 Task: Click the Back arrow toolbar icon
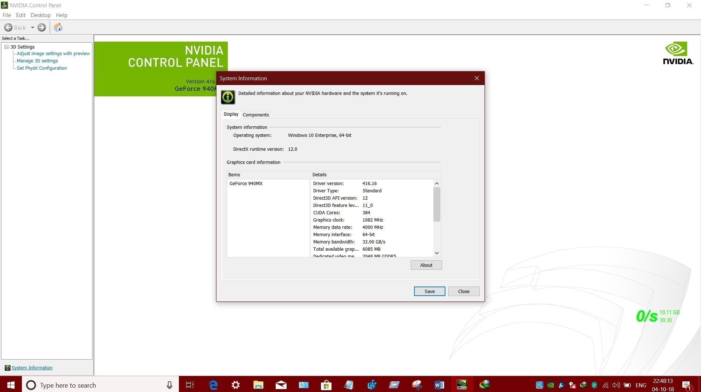point(8,27)
